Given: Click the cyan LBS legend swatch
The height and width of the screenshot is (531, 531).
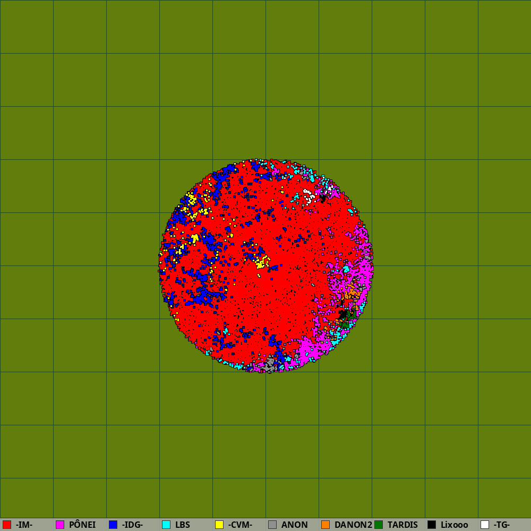Looking at the screenshot, I should (x=166, y=525).
